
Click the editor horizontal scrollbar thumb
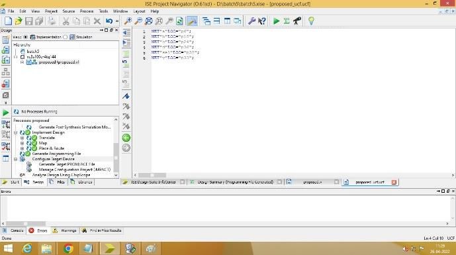click(152, 176)
